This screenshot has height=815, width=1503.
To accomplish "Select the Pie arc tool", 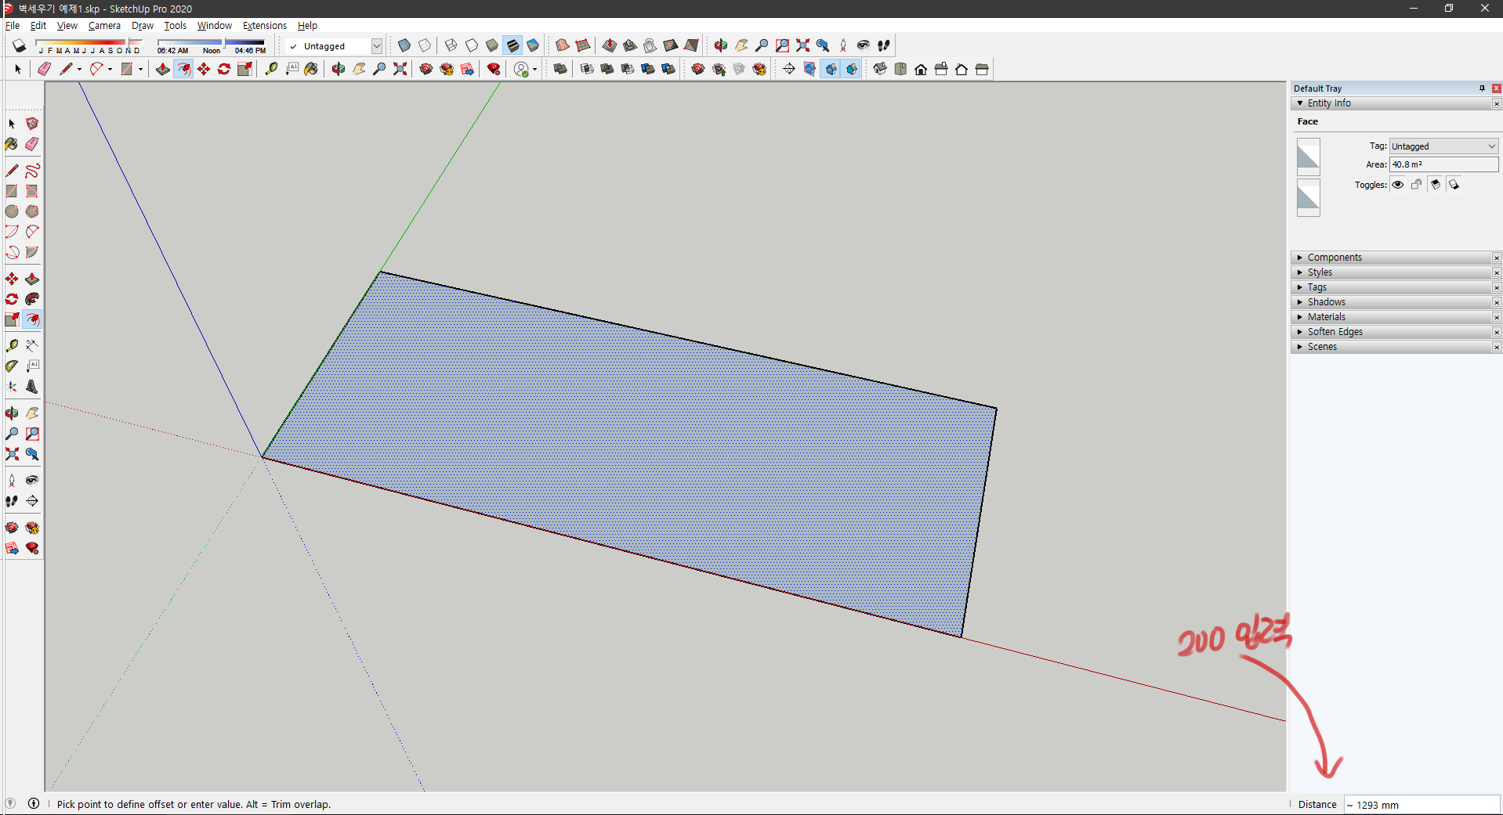I will tap(32, 252).
